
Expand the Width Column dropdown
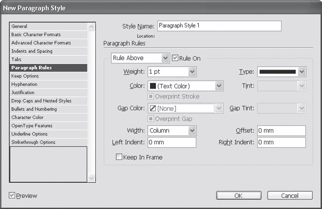pyautogui.click(x=192, y=131)
